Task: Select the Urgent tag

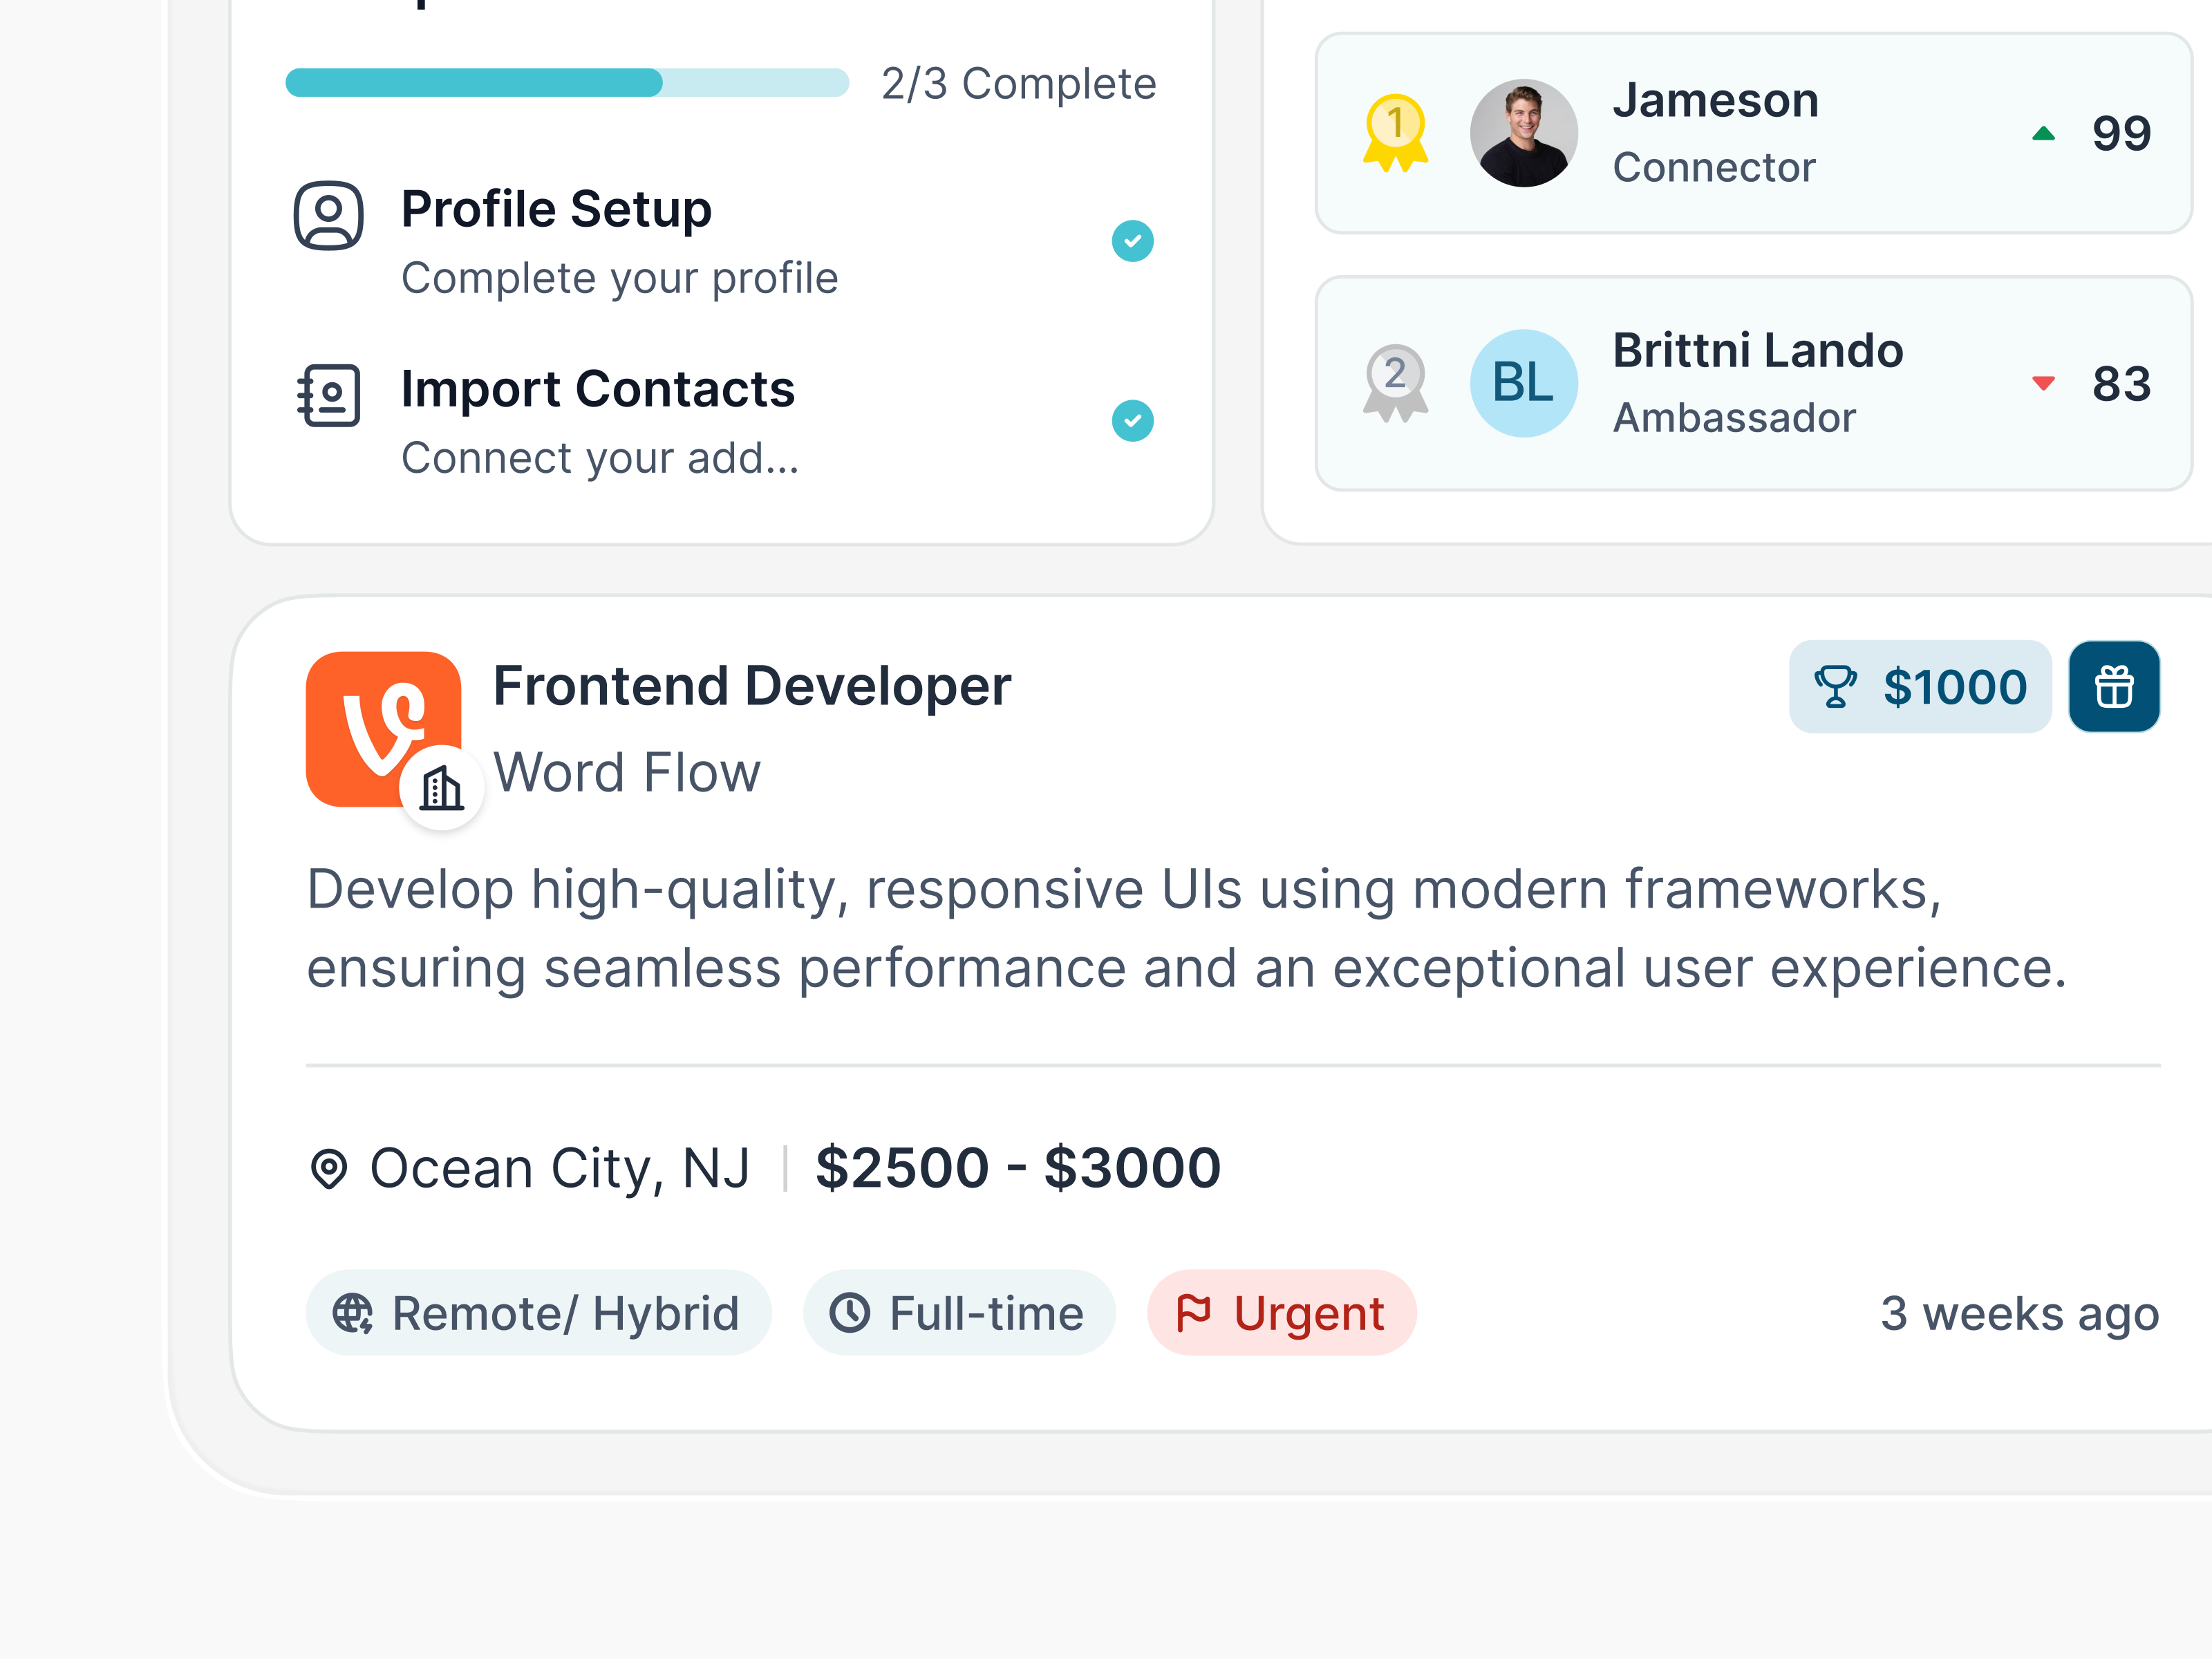Action: coord(1281,1313)
